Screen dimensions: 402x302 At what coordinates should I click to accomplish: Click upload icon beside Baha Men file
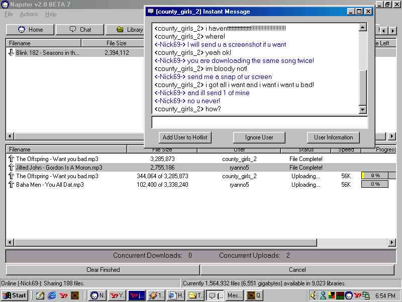pyautogui.click(x=11, y=185)
